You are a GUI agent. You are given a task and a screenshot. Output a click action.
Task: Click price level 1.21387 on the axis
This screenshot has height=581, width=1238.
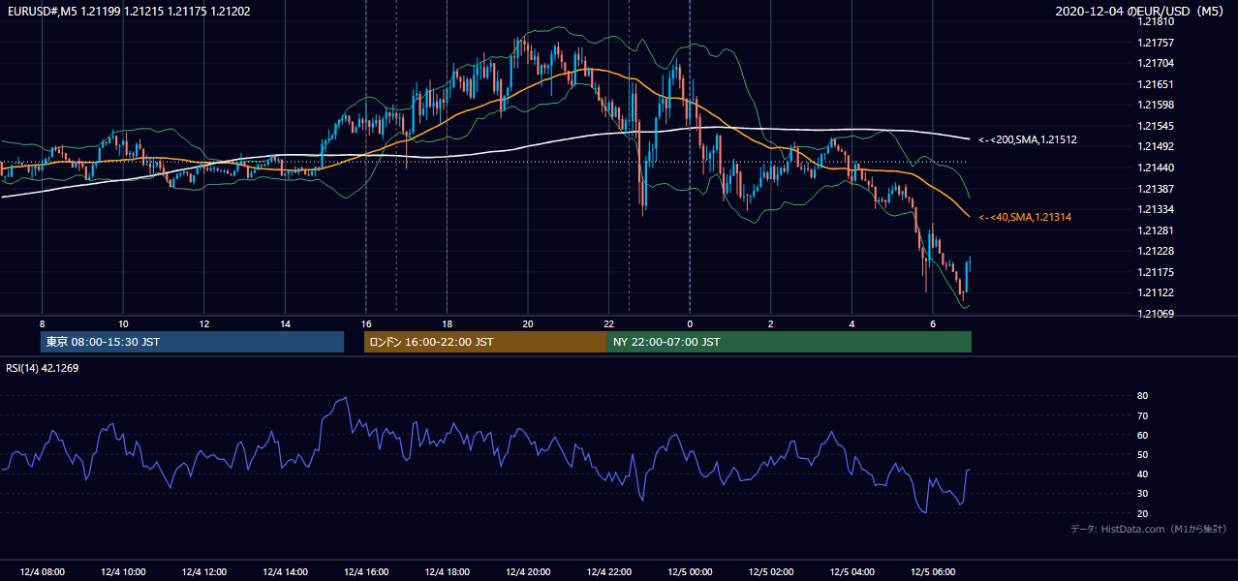pyautogui.click(x=1156, y=188)
